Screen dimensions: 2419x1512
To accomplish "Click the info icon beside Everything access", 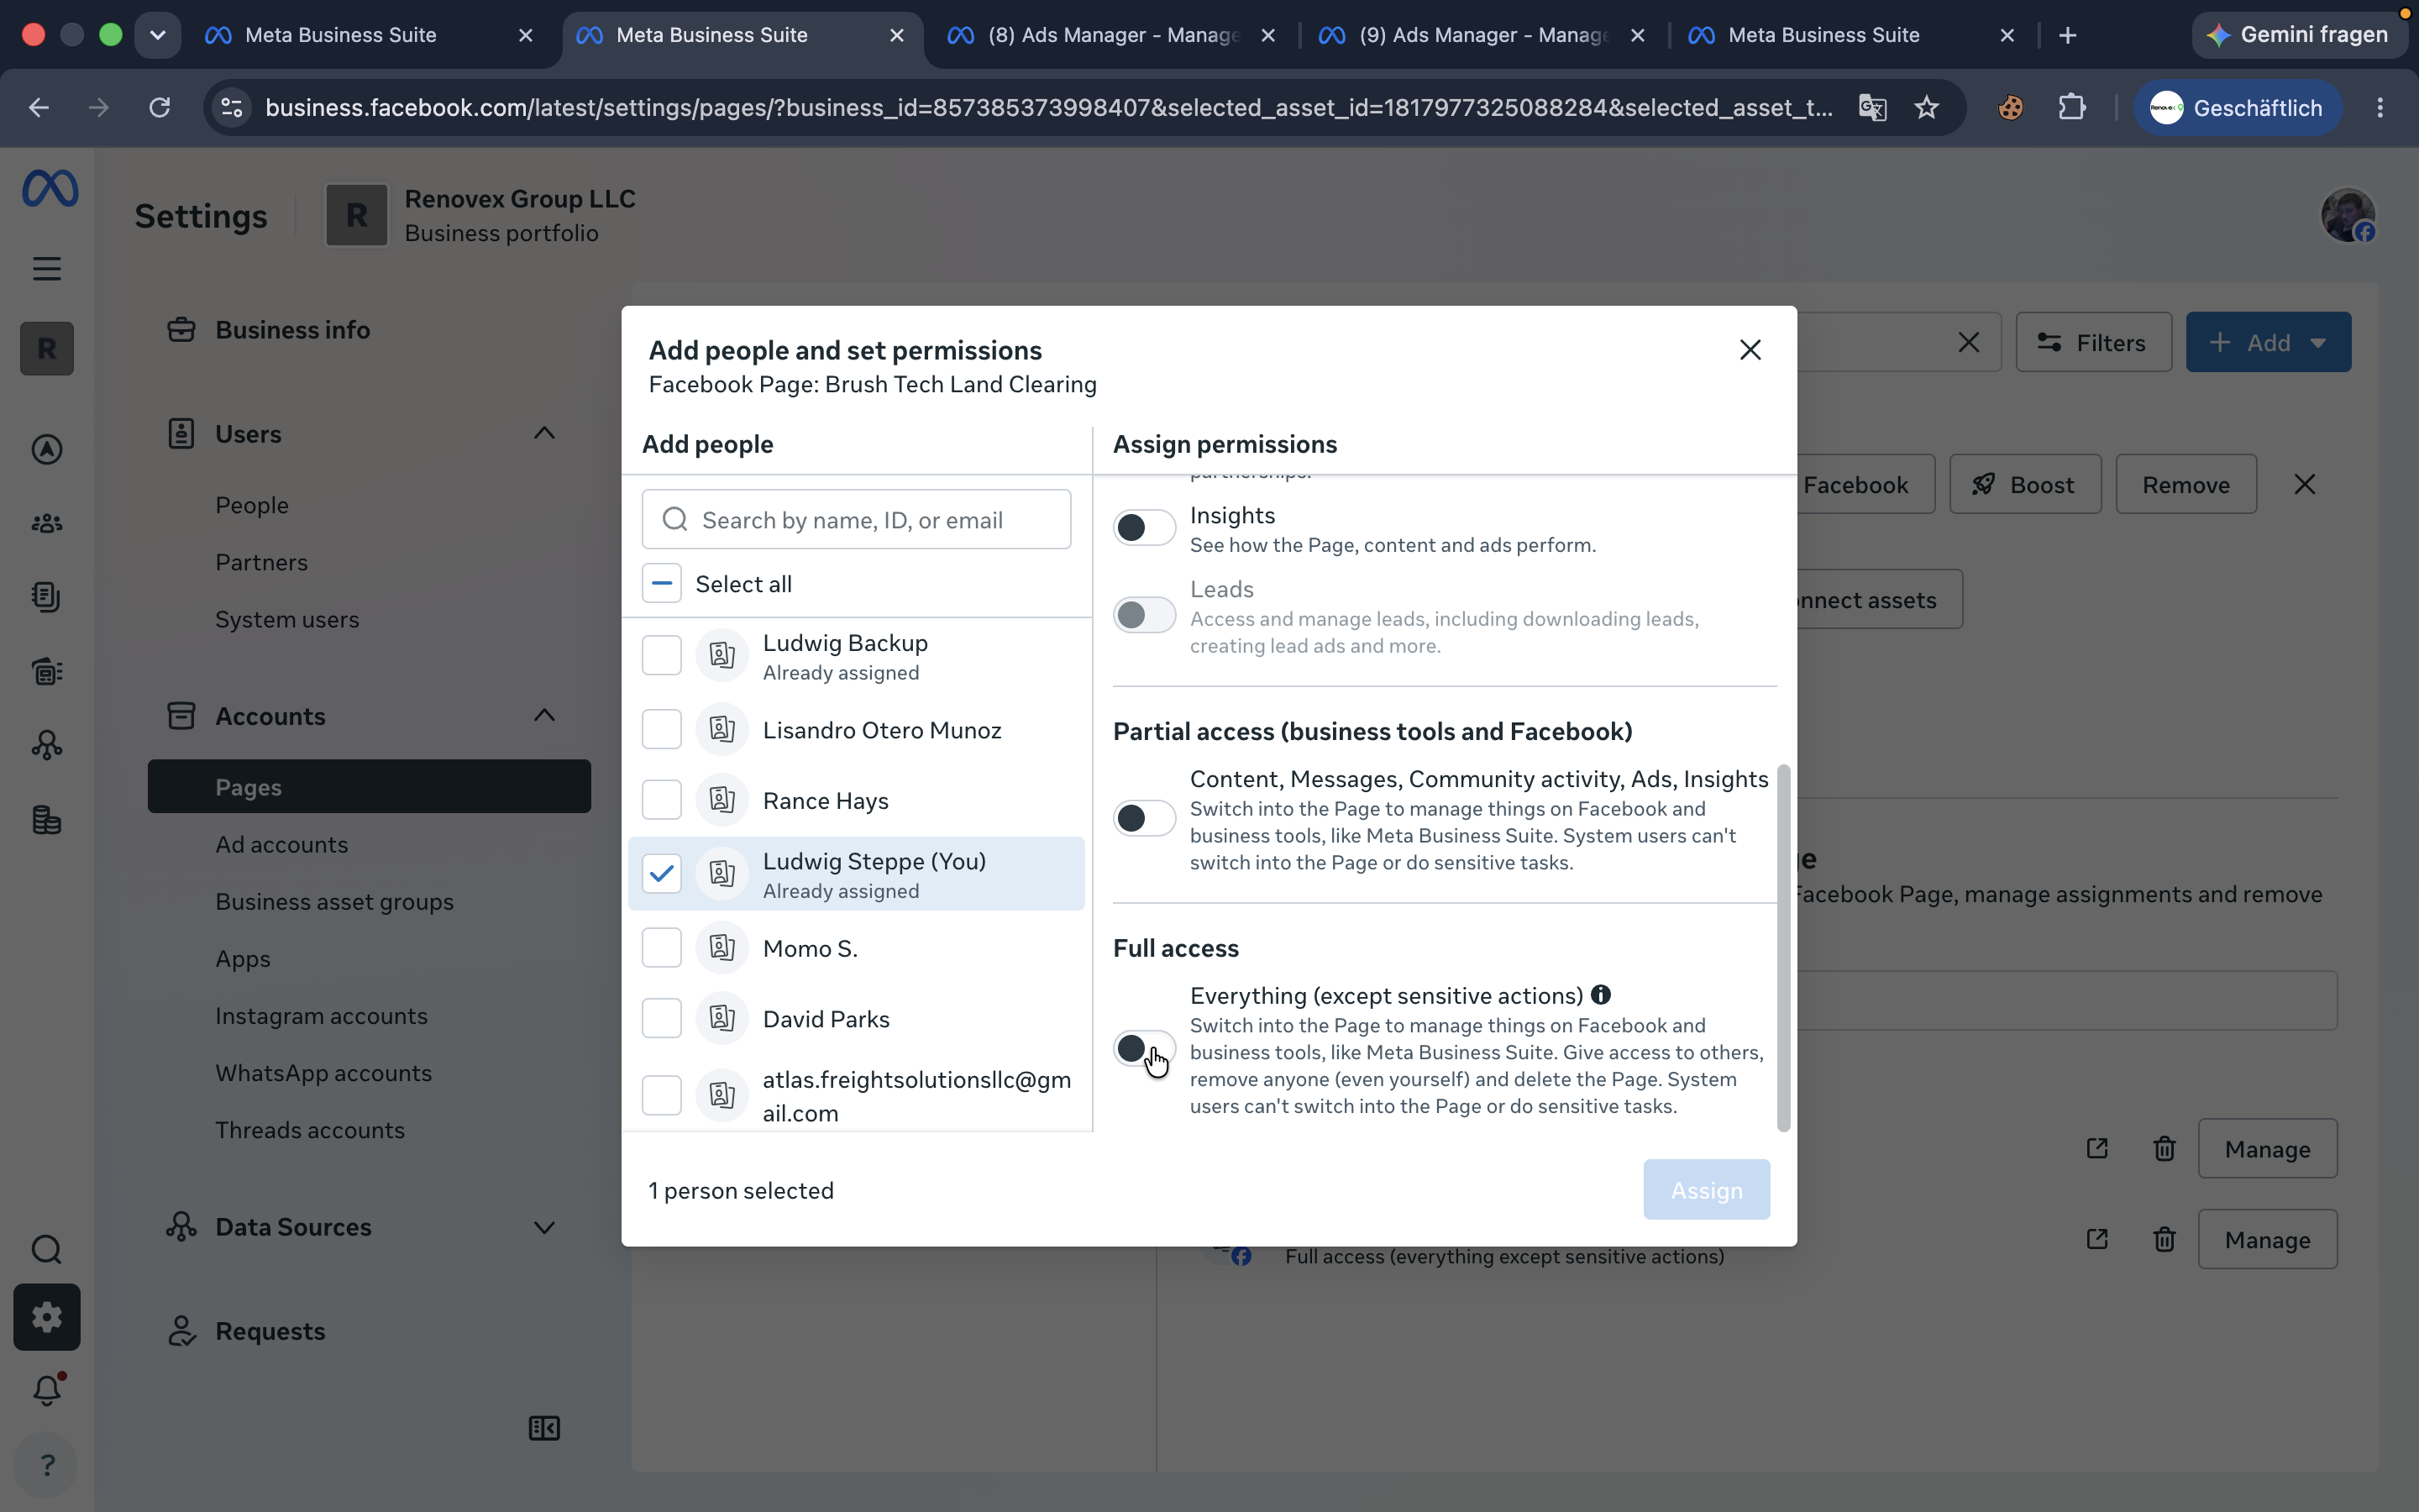I will 1600,995.
